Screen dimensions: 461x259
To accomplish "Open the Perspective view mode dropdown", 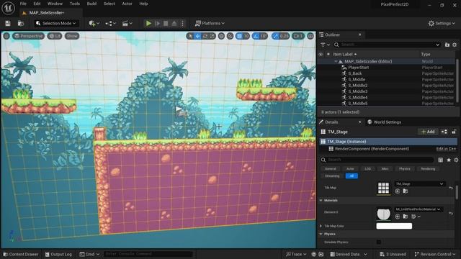I will 29,36.
